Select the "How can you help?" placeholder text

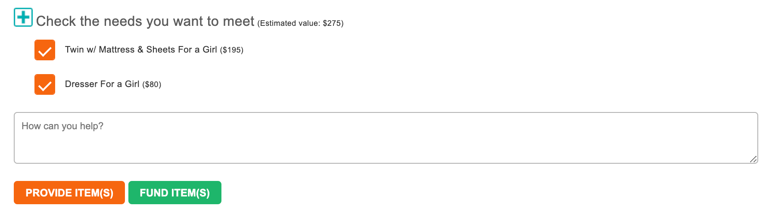tap(62, 126)
